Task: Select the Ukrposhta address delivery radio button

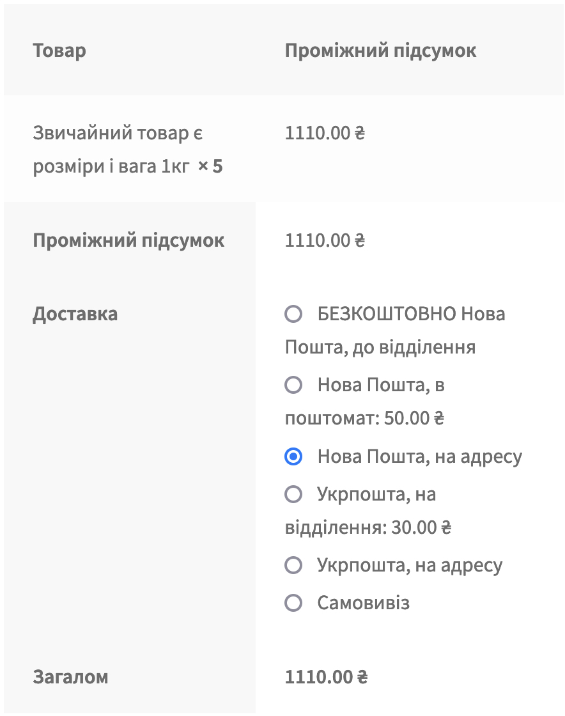Action: click(x=293, y=565)
